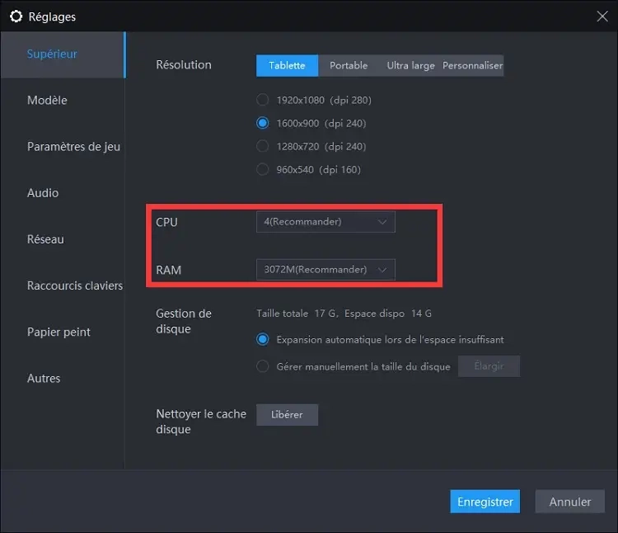Open the CPU cores dropdown

pos(325,221)
